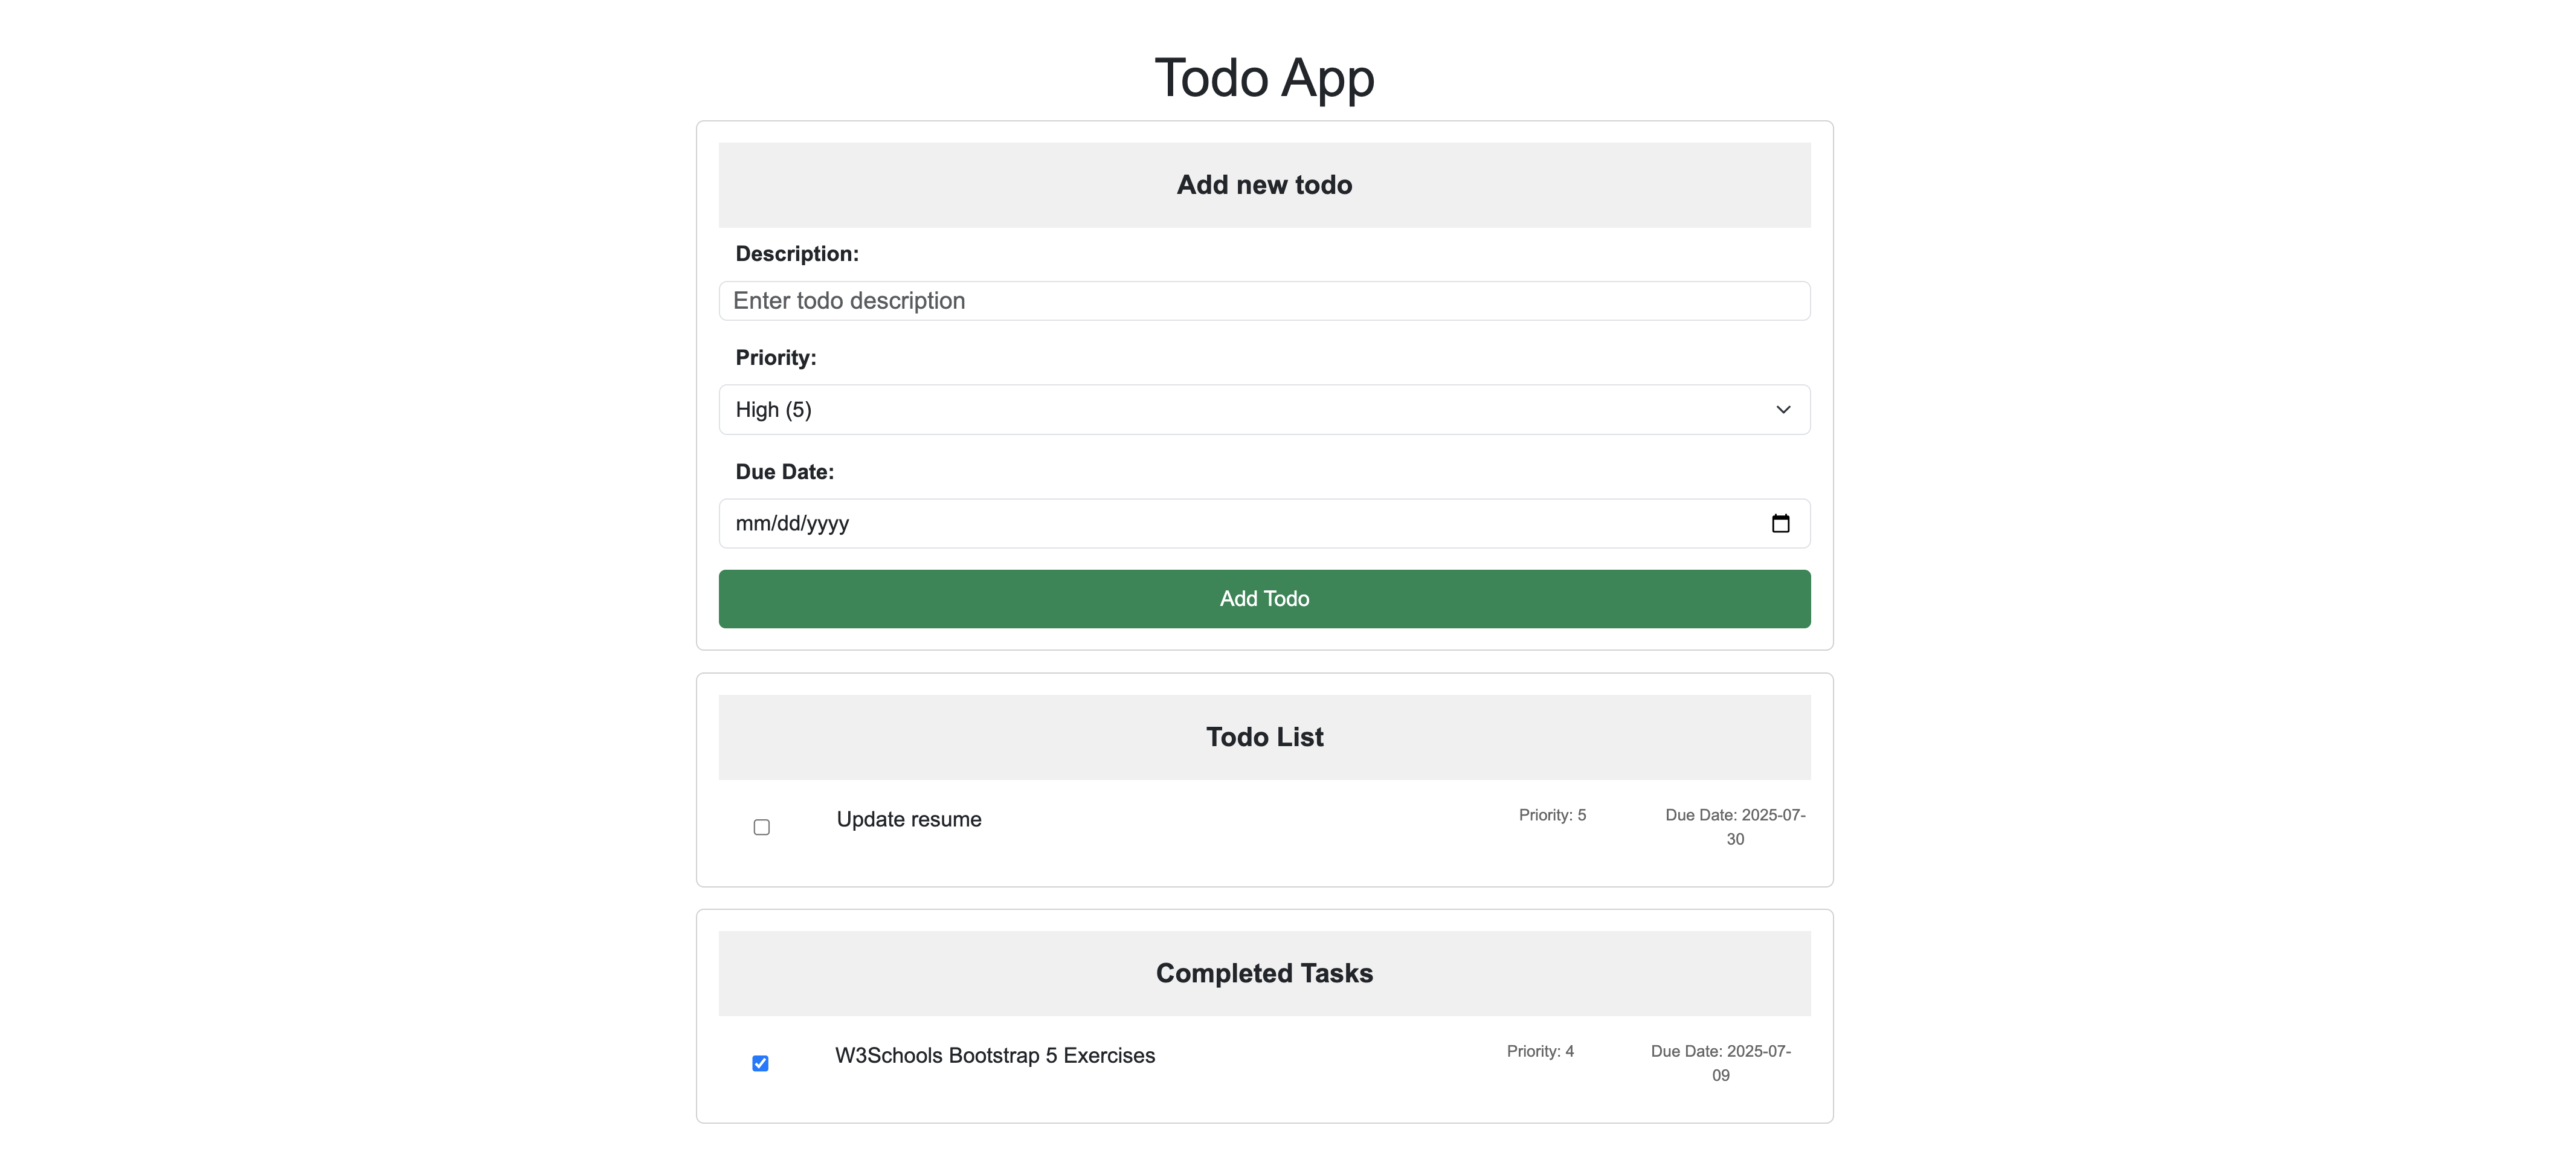
Task: Select the Update resume task text
Action: pyautogui.click(x=908, y=819)
